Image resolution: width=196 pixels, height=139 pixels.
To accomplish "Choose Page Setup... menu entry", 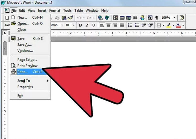I will click(30, 60).
